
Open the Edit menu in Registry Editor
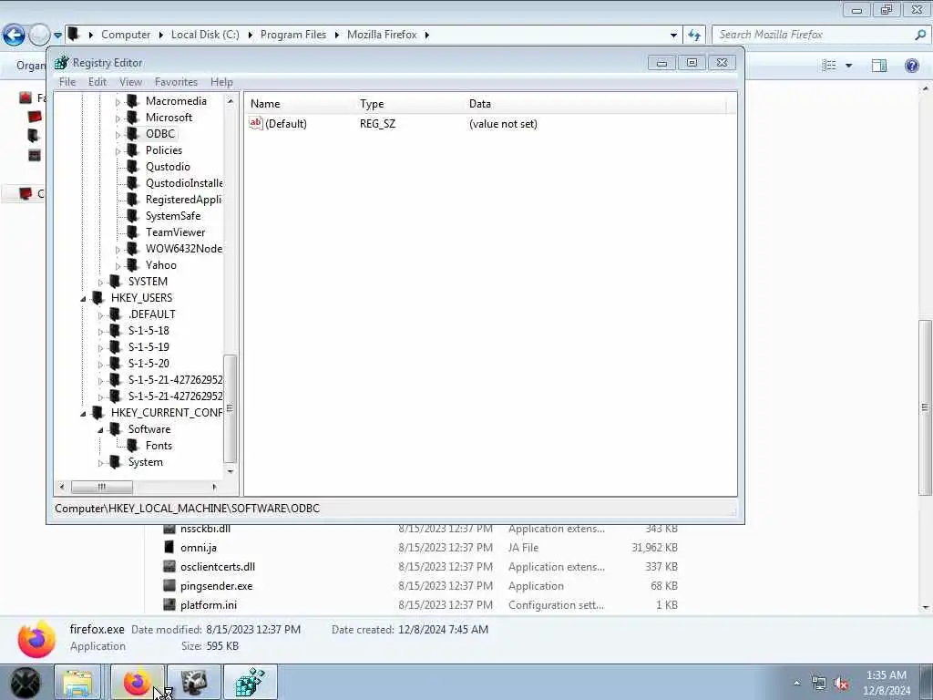point(97,82)
